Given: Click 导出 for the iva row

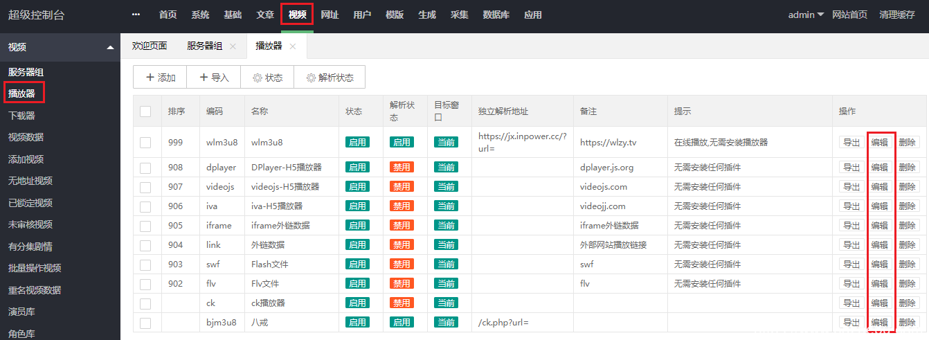Looking at the screenshot, I should 850,206.
